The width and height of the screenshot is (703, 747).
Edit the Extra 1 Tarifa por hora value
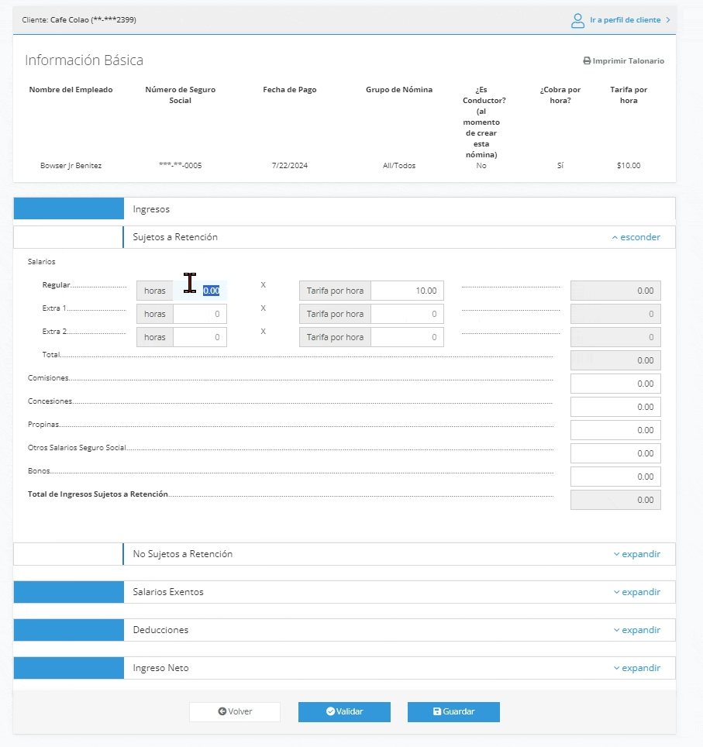407,314
